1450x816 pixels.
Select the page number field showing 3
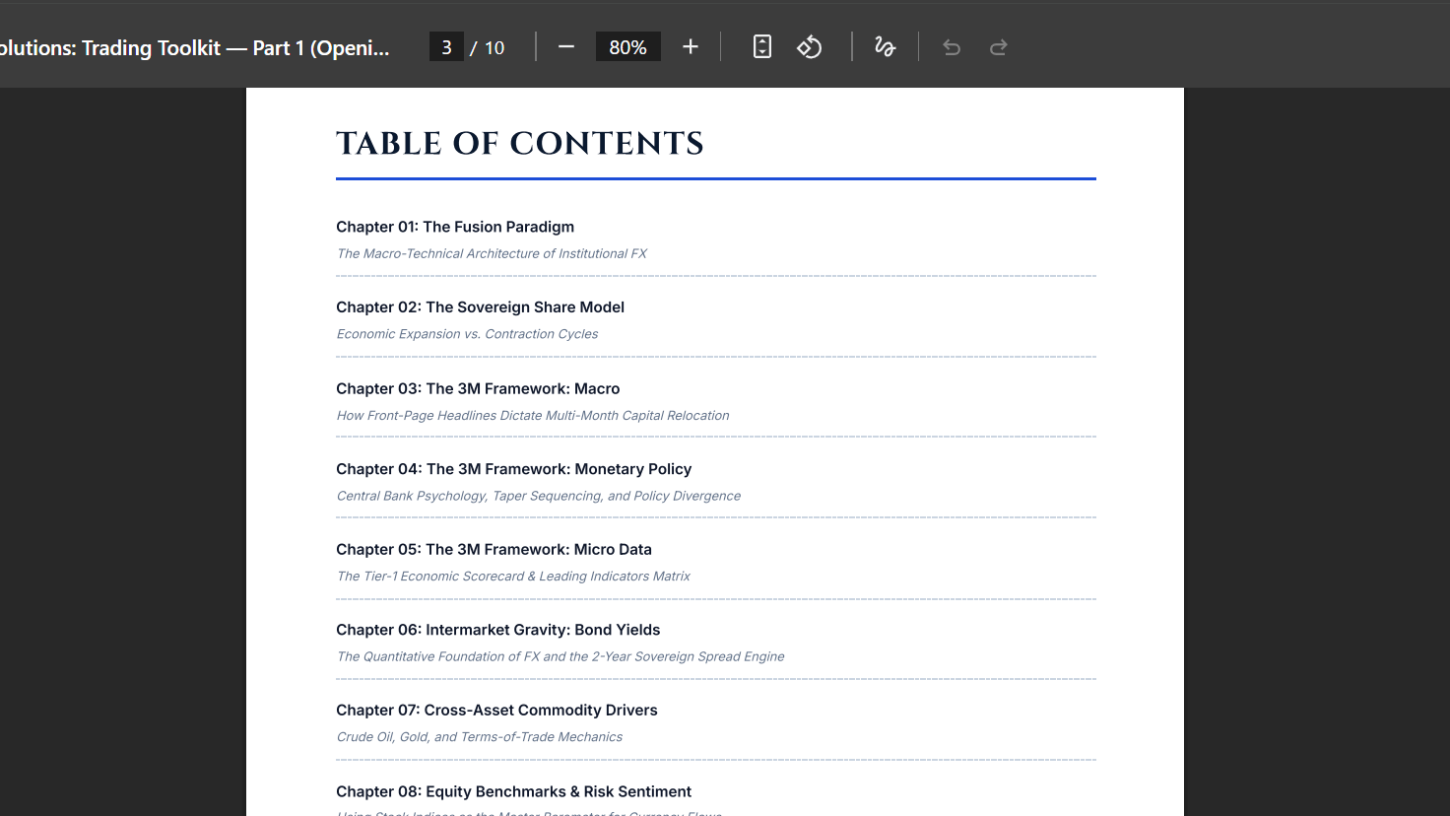[x=446, y=47]
